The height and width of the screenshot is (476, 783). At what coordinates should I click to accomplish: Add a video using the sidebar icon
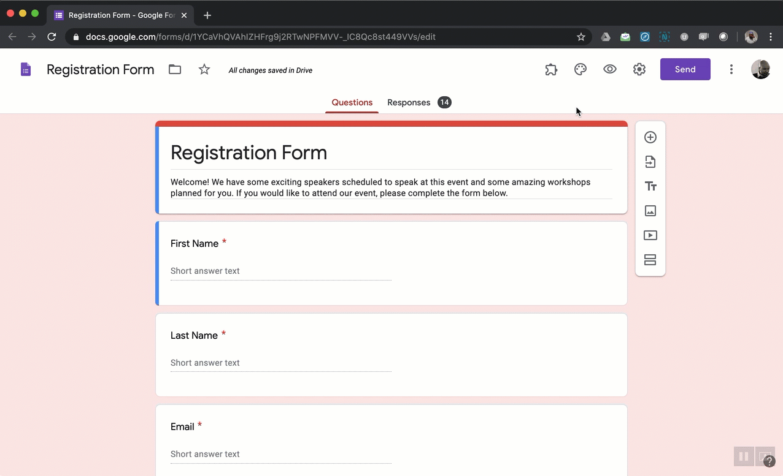pyautogui.click(x=650, y=235)
